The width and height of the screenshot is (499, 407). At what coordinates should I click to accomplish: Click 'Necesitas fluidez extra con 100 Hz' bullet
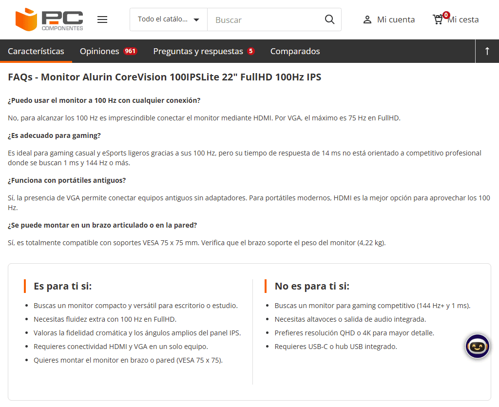point(105,319)
